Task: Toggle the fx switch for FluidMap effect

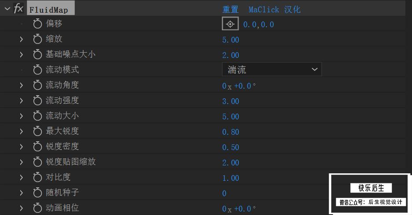Action: tap(18, 8)
